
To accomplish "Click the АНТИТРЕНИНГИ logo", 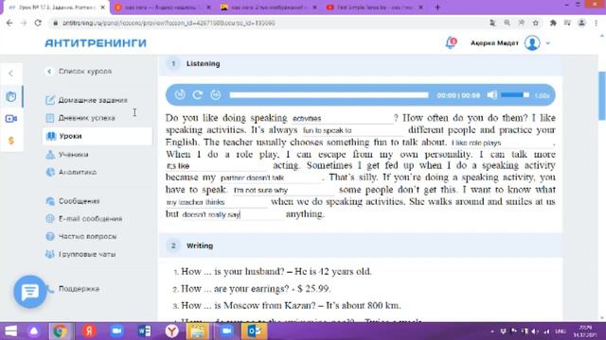I will [x=96, y=42].
